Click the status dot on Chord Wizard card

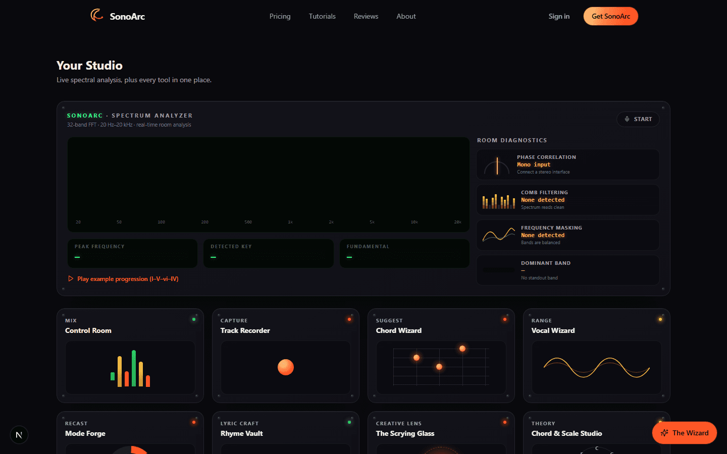[505, 319]
